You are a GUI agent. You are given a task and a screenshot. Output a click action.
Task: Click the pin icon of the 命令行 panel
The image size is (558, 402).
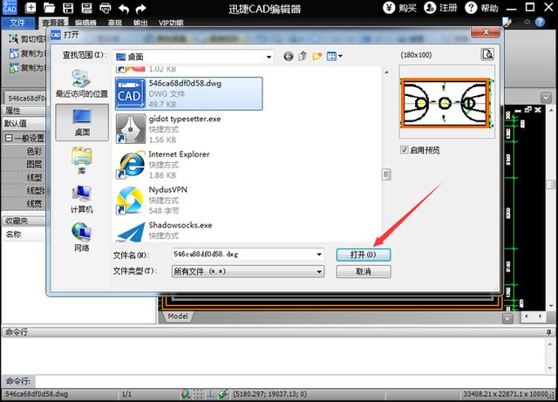point(549,332)
